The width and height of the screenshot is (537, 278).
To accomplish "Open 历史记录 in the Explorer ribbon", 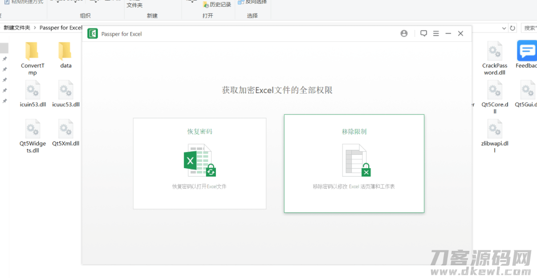I will click(217, 4).
